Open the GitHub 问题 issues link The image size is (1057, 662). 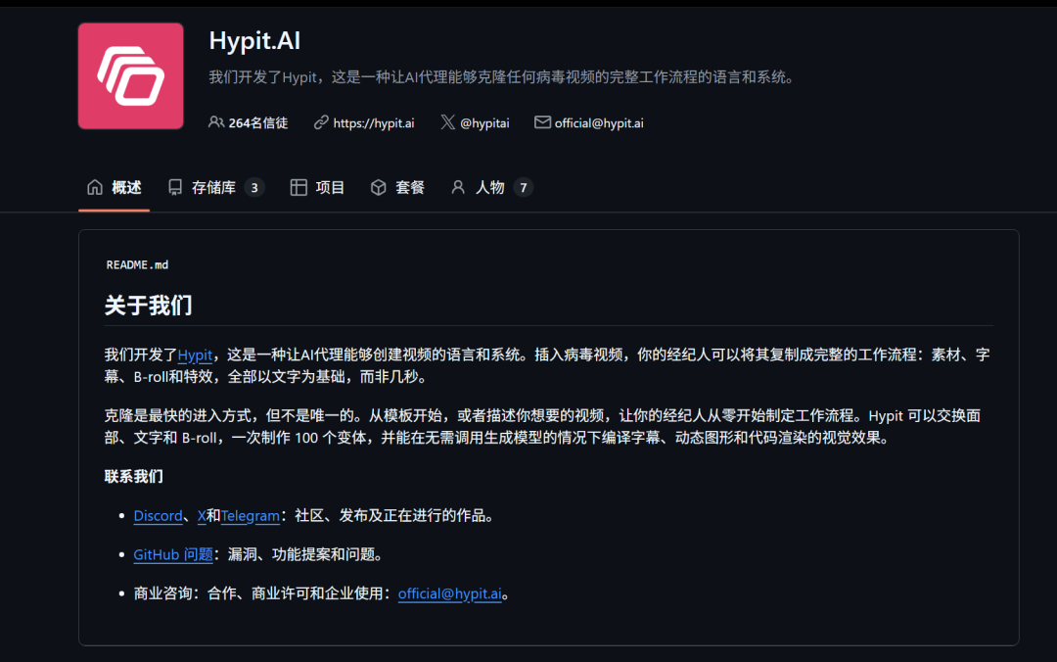(x=173, y=554)
